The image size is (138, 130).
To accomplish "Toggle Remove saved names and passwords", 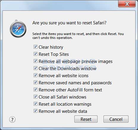I will (x=35, y=83).
